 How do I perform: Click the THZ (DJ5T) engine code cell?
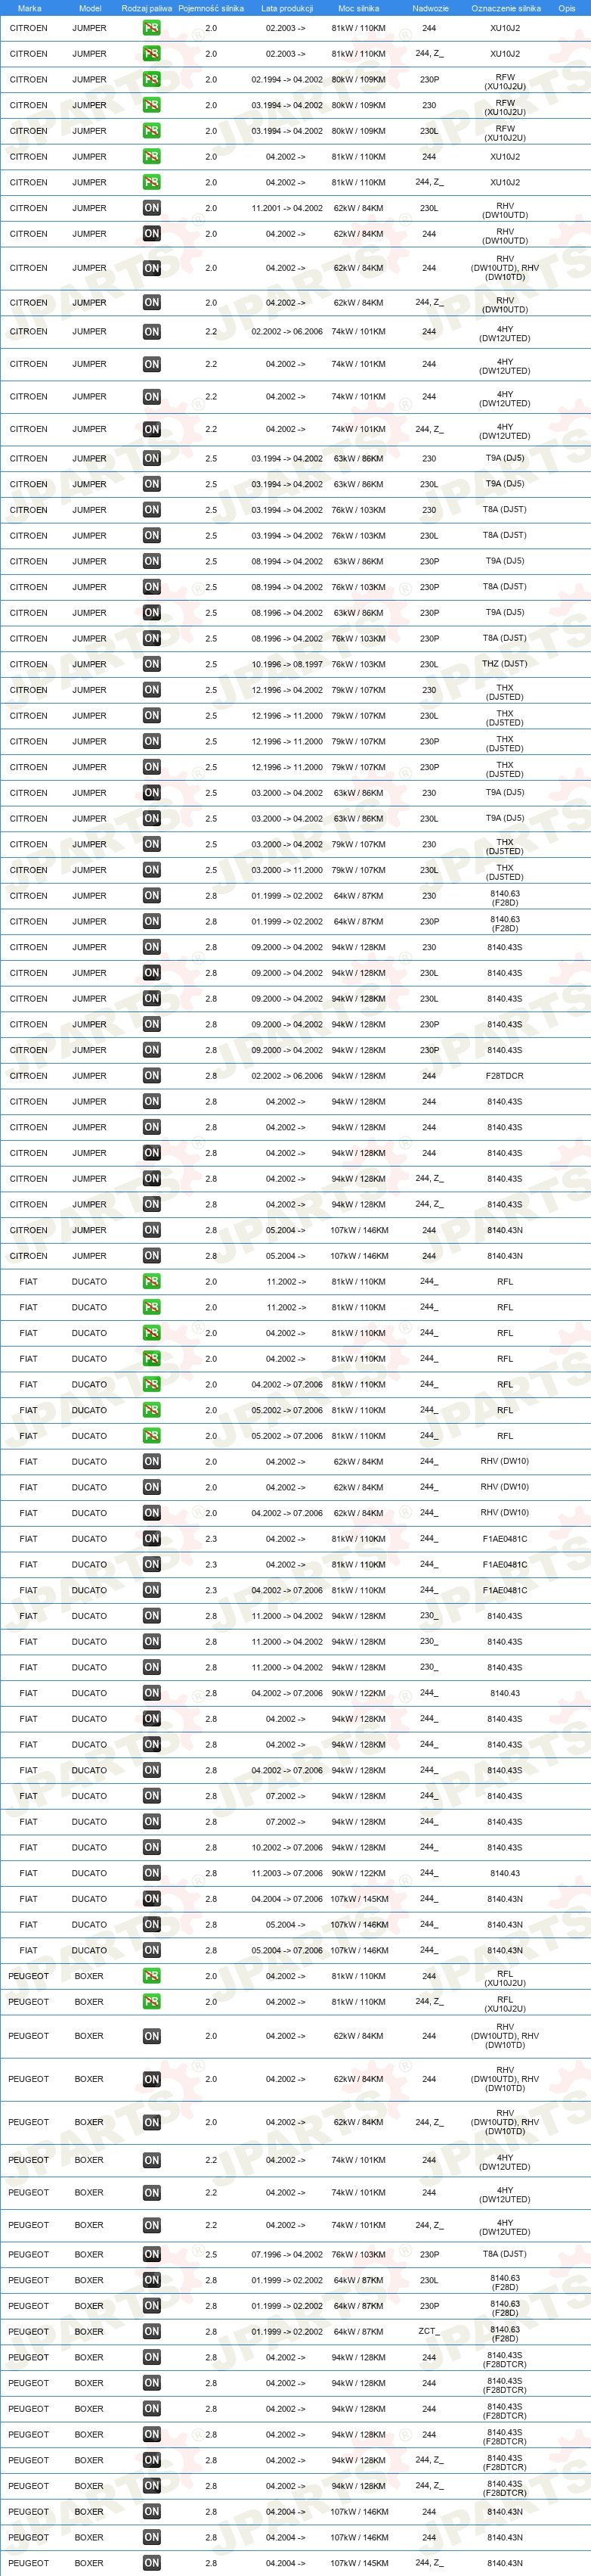(505, 664)
